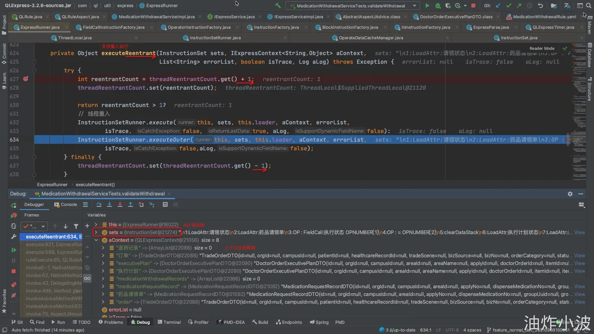Click Git Rollback undo icon
The width and height of the screenshot is (594, 334).
click(540, 6)
